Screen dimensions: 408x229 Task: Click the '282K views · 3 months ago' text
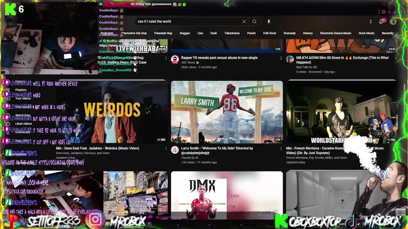(199, 67)
